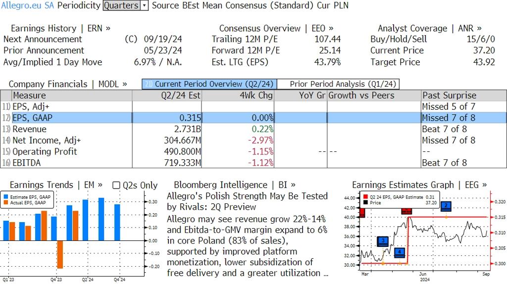This screenshot has height=284, width=507.
Task: Click the Quarters periodicity field
Action: pyautogui.click(x=122, y=5)
